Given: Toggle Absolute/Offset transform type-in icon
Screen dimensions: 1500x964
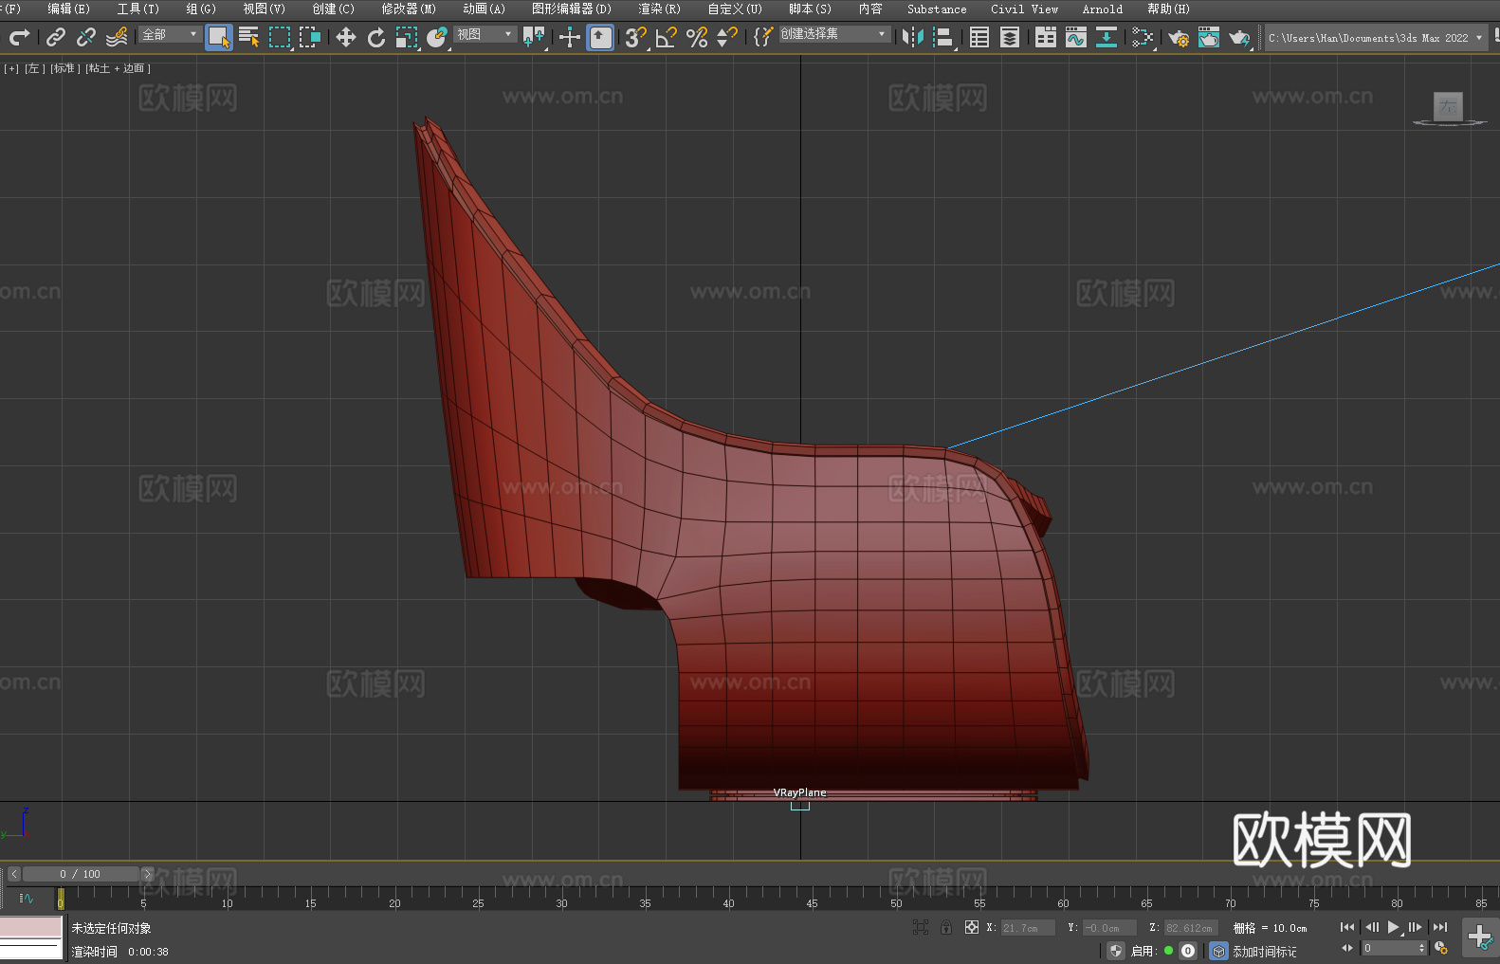Looking at the screenshot, I should click(x=971, y=927).
